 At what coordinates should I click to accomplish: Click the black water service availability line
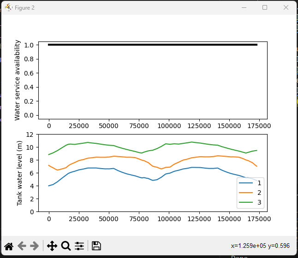point(153,45)
